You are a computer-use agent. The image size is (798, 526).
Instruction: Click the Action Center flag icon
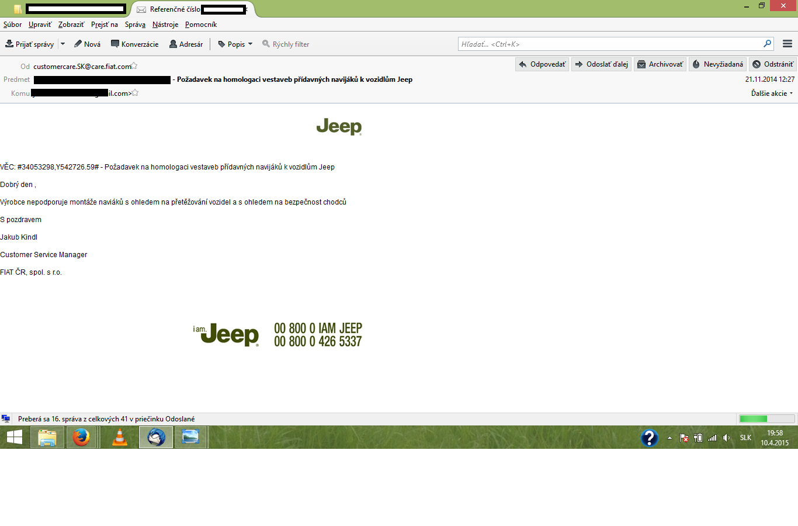(x=683, y=438)
